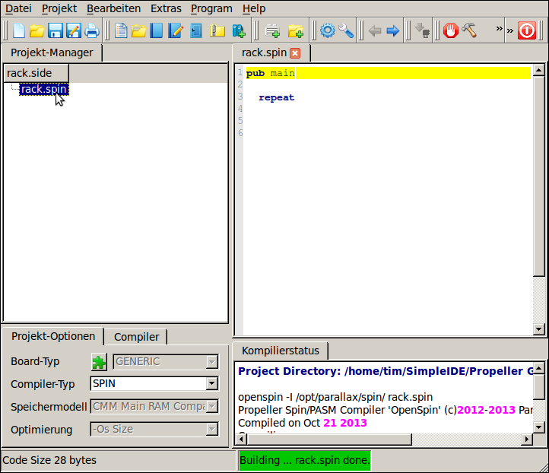Open the Board-Typ GENERIC dropdown
549x473 pixels.
(x=211, y=361)
